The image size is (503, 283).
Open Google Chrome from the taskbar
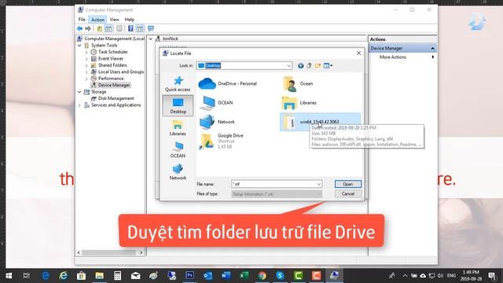[262, 276]
